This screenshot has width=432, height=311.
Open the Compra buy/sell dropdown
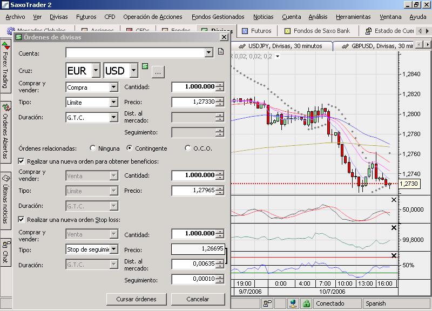point(113,87)
